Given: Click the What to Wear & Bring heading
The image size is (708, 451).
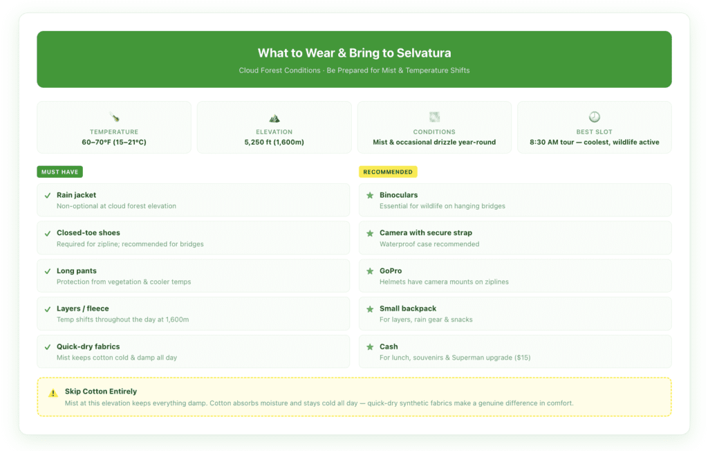Looking at the screenshot, I should pos(354,53).
